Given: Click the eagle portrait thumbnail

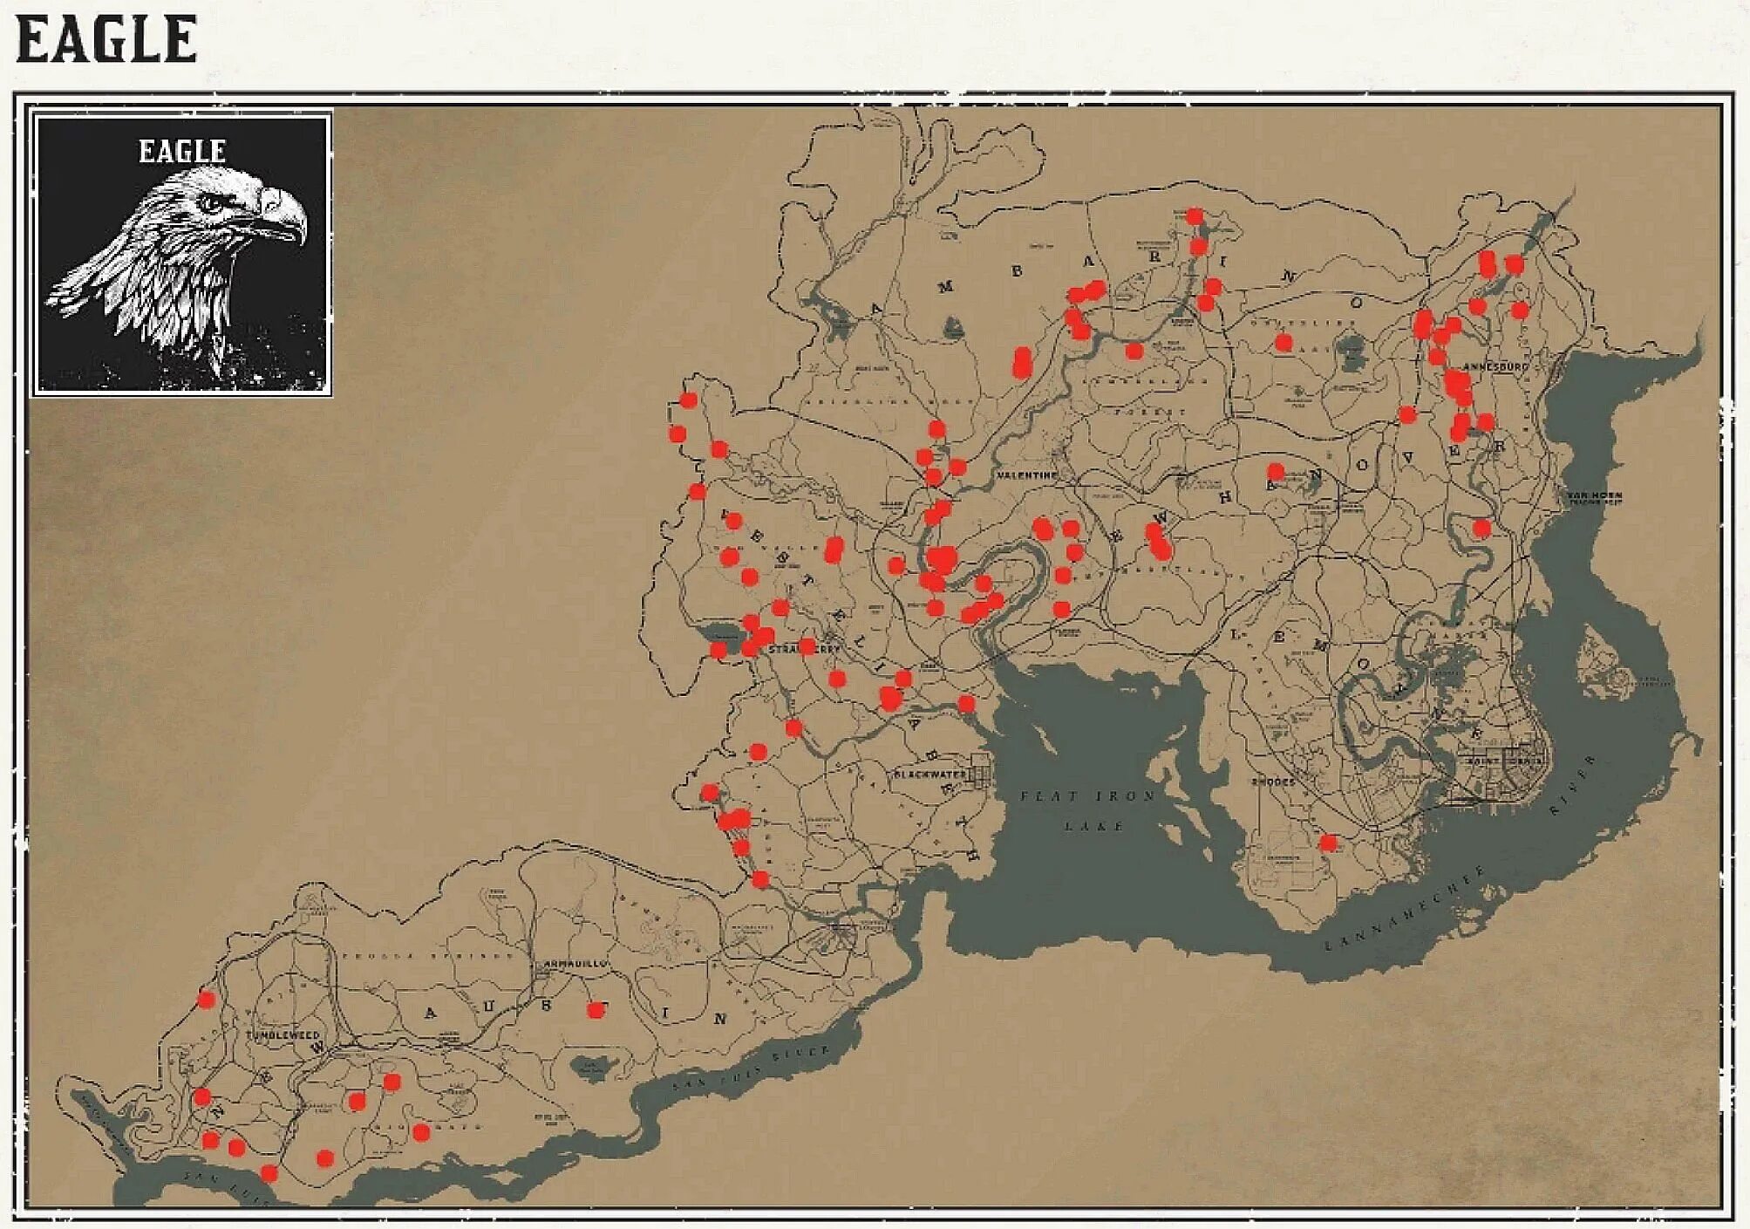Looking at the screenshot, I should (182, 253).
